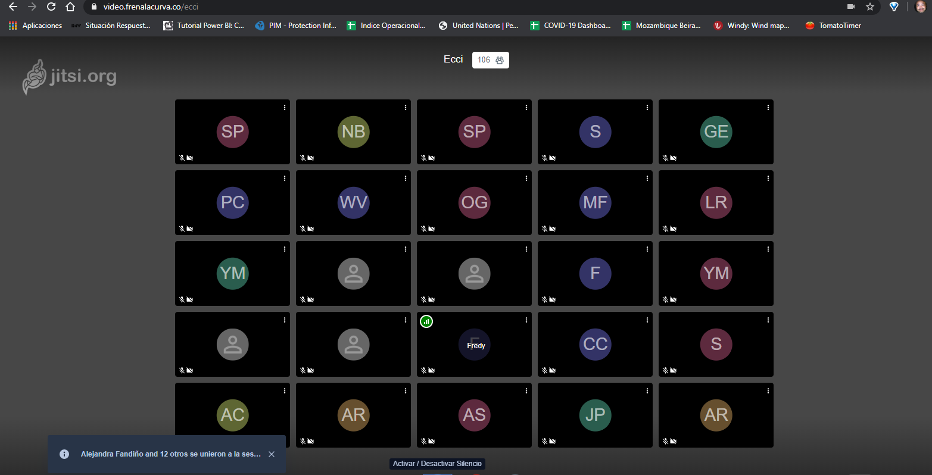Click the notification text about Alejandra Fandiño
Image resolution: width=932 pixels, height=475 pixels.
tap(171, 454)
